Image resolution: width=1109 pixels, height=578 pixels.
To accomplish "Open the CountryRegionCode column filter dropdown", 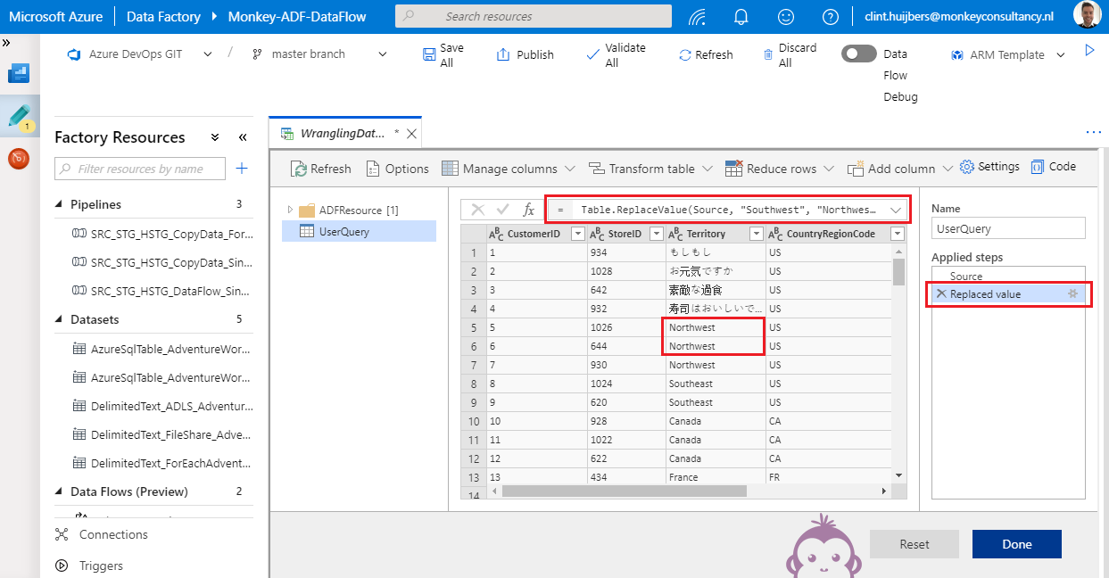I will [898, 234].
